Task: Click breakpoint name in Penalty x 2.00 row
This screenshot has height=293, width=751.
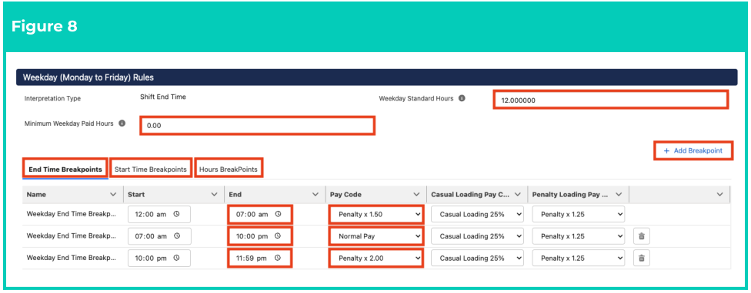Action: click(x=72, y=258)
